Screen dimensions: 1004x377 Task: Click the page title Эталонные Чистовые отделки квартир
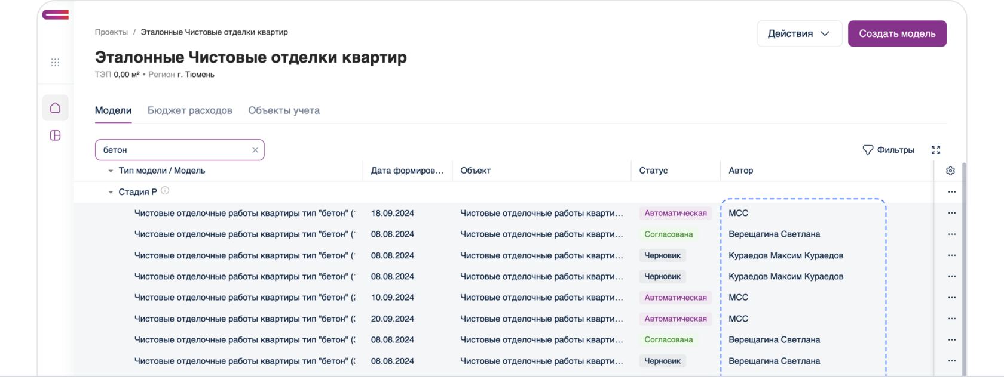pyautogui.click(x=251, y=57)
